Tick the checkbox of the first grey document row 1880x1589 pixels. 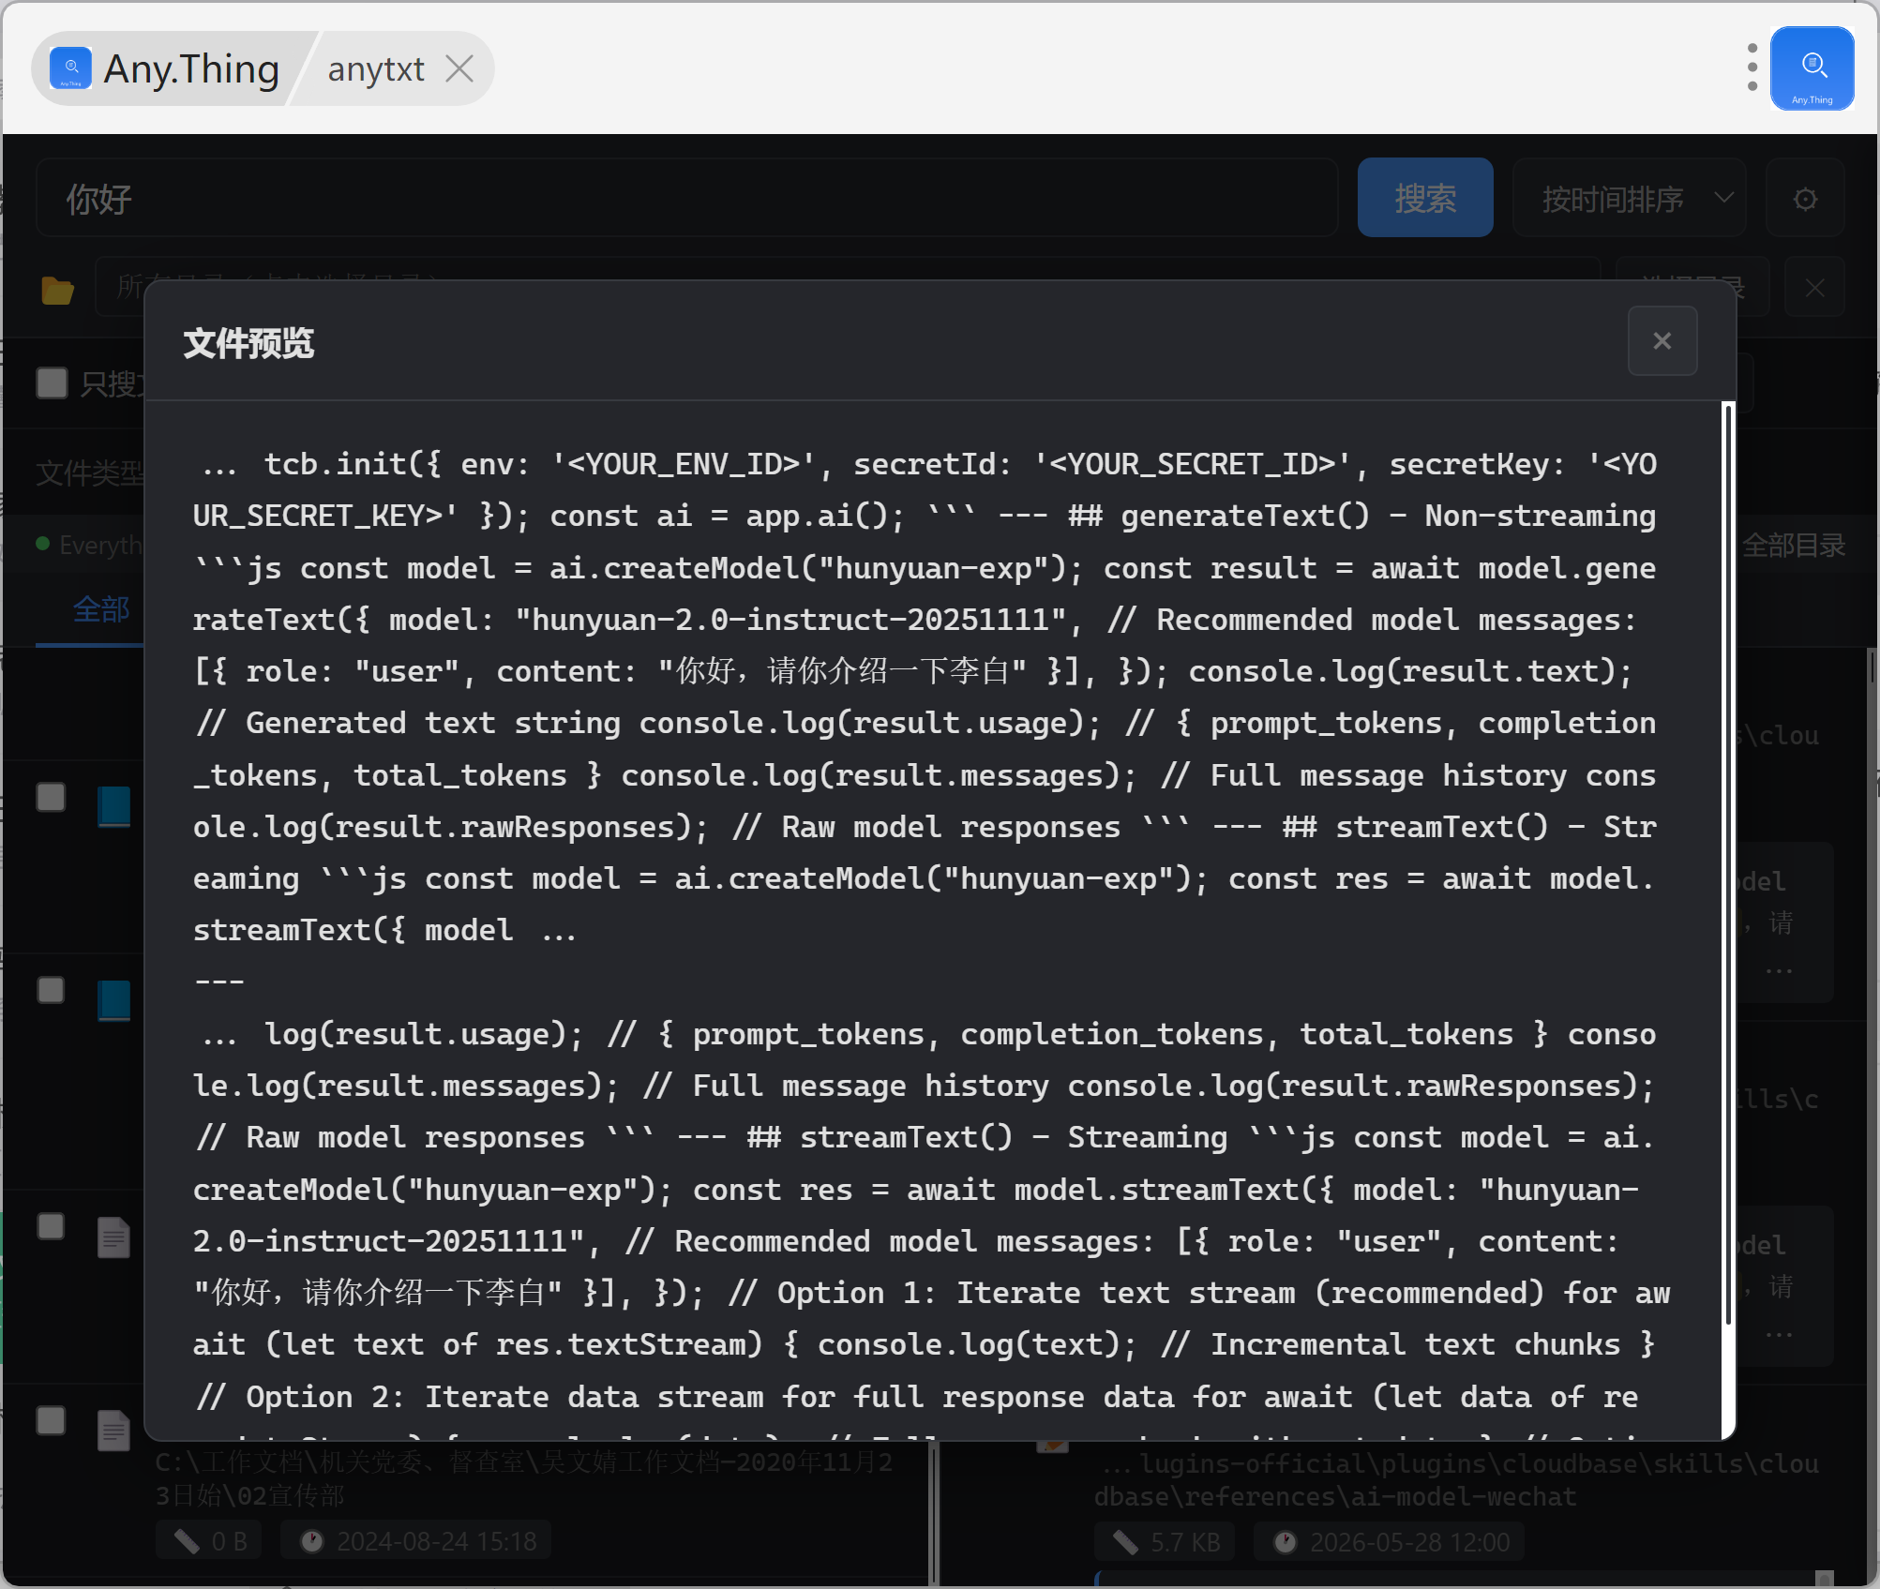click(x=51, y=1227)
